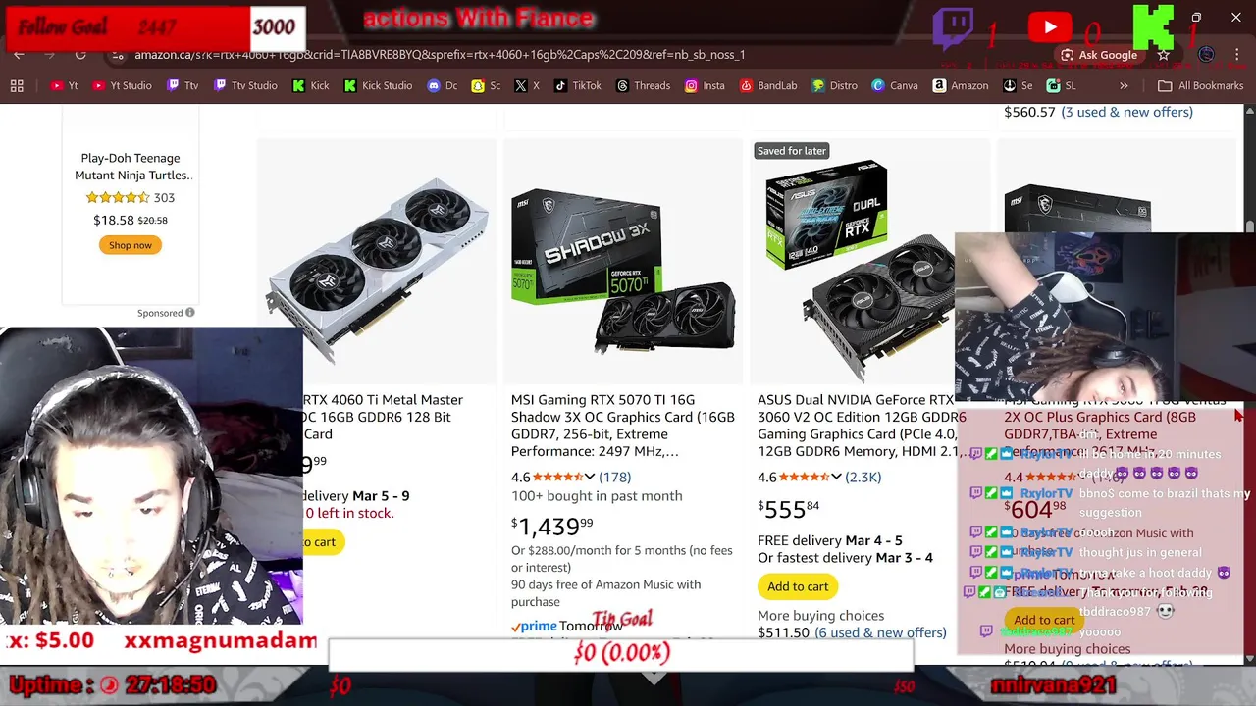Open the TikTok bookmark
The image size is (1256, 706).
[x=577, y=86]
